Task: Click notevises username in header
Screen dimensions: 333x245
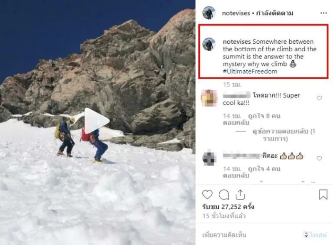Action: [x=236, y=13]
